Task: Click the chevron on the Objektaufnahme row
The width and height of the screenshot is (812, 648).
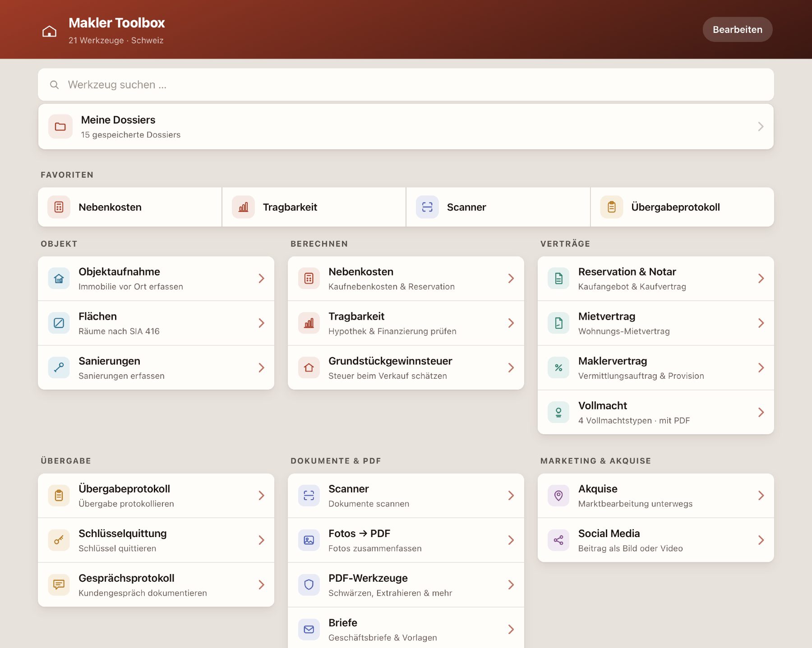Action: (x=261, y=279)
